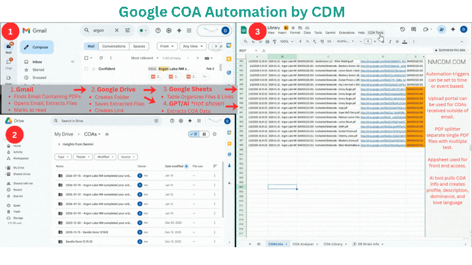The width and height of the screenshot is (472, 265).
Task: Open the Any time filter dropdown
Action: (193, 46)
